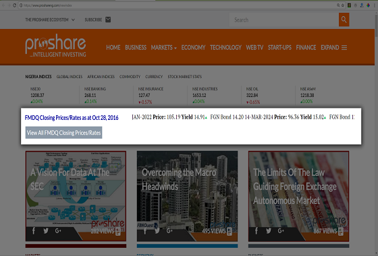This screenshot has width=378, height=256.
Task: Share 'A Vision For Data' on Facebook
Action: click(34, 231)
